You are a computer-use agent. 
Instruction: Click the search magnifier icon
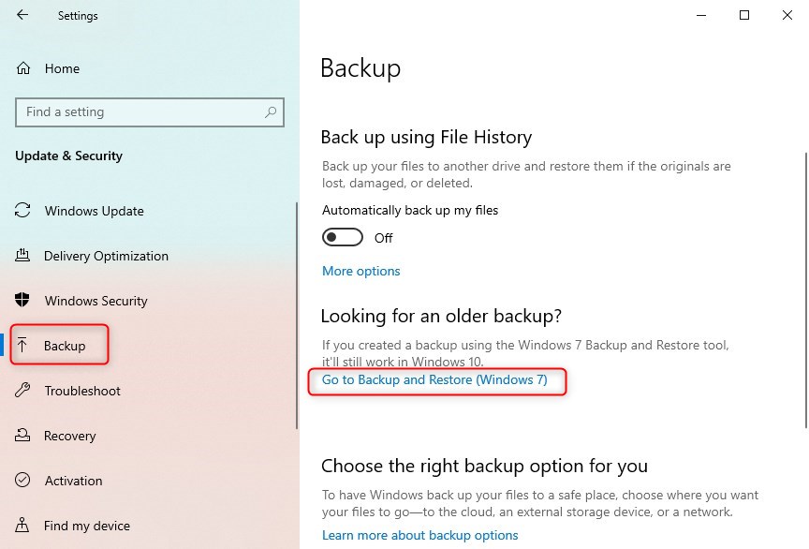(272, 112)
